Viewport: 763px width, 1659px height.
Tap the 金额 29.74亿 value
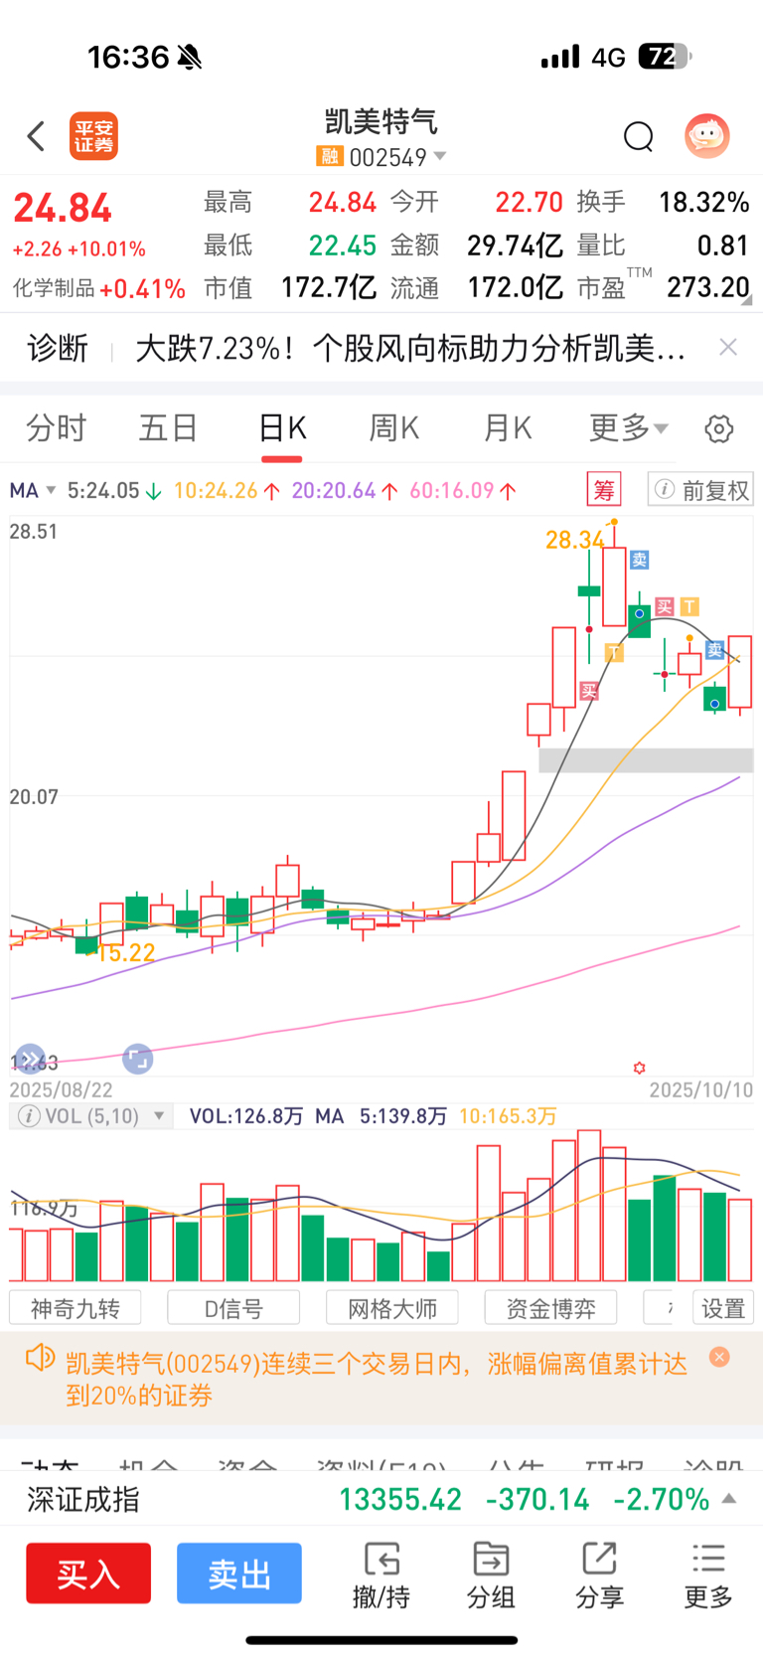click(x=516, y=246)
